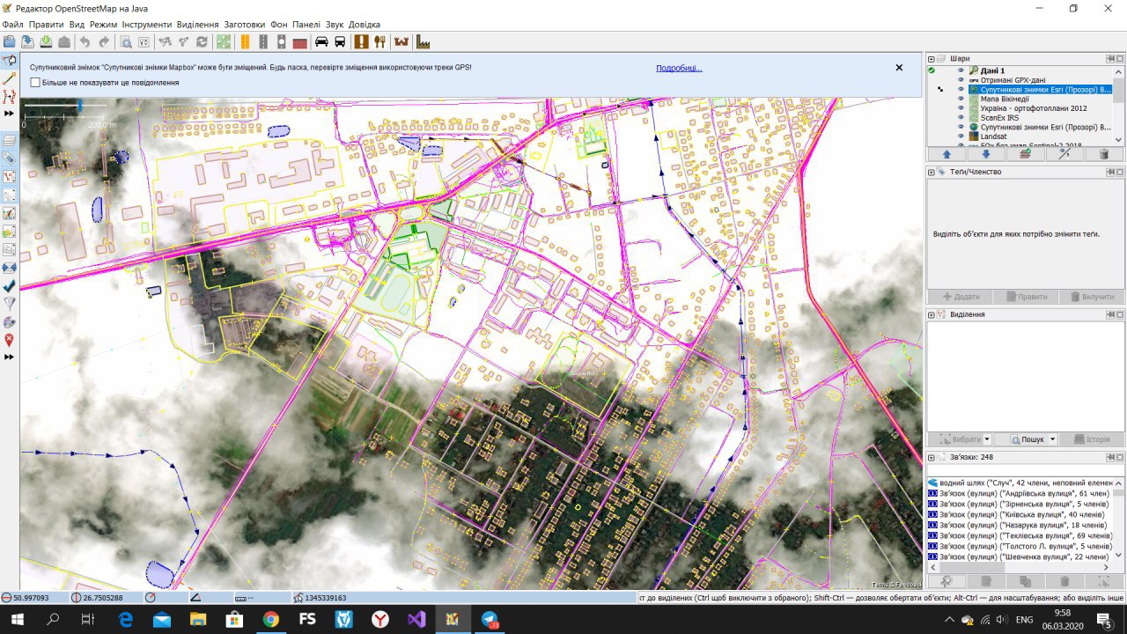Image resolution: width=1127 pixels, height=634 pixels.
Task: Click the Історія button
Action: [x=1092, y=439]
